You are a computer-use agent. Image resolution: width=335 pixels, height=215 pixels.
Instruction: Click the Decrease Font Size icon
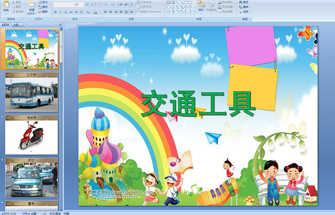[x=92, y=5]
